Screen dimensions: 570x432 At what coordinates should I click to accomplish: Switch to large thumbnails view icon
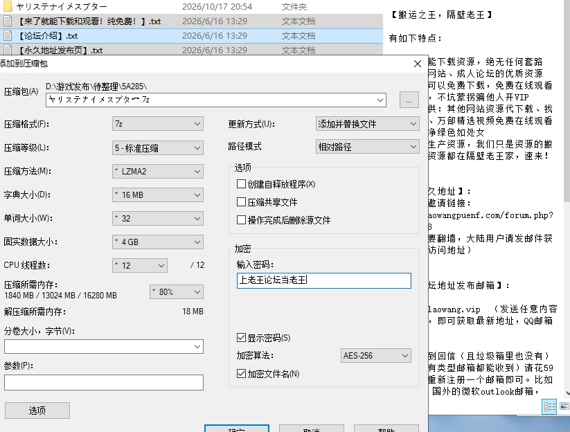click(564, 406)
